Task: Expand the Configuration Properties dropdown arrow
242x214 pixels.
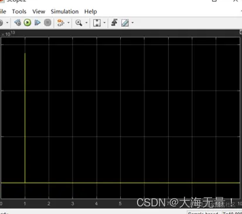Action: click(x=7, y=23)
